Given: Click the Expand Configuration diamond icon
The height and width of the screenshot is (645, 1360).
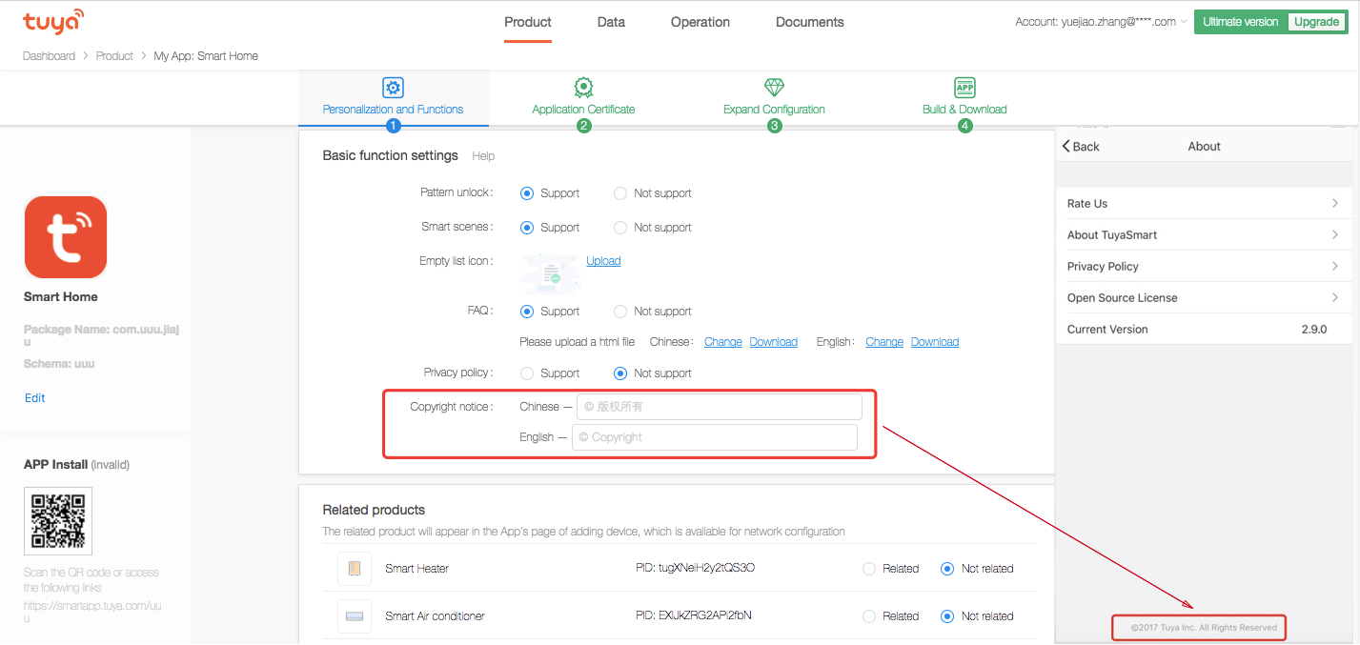Looking at the screenshot, I should click(774, 88).
